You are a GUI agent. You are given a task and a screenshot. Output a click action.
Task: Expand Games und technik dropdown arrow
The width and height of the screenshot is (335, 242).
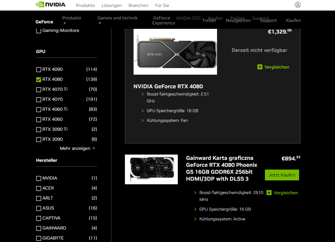click(x=100, y=23)
